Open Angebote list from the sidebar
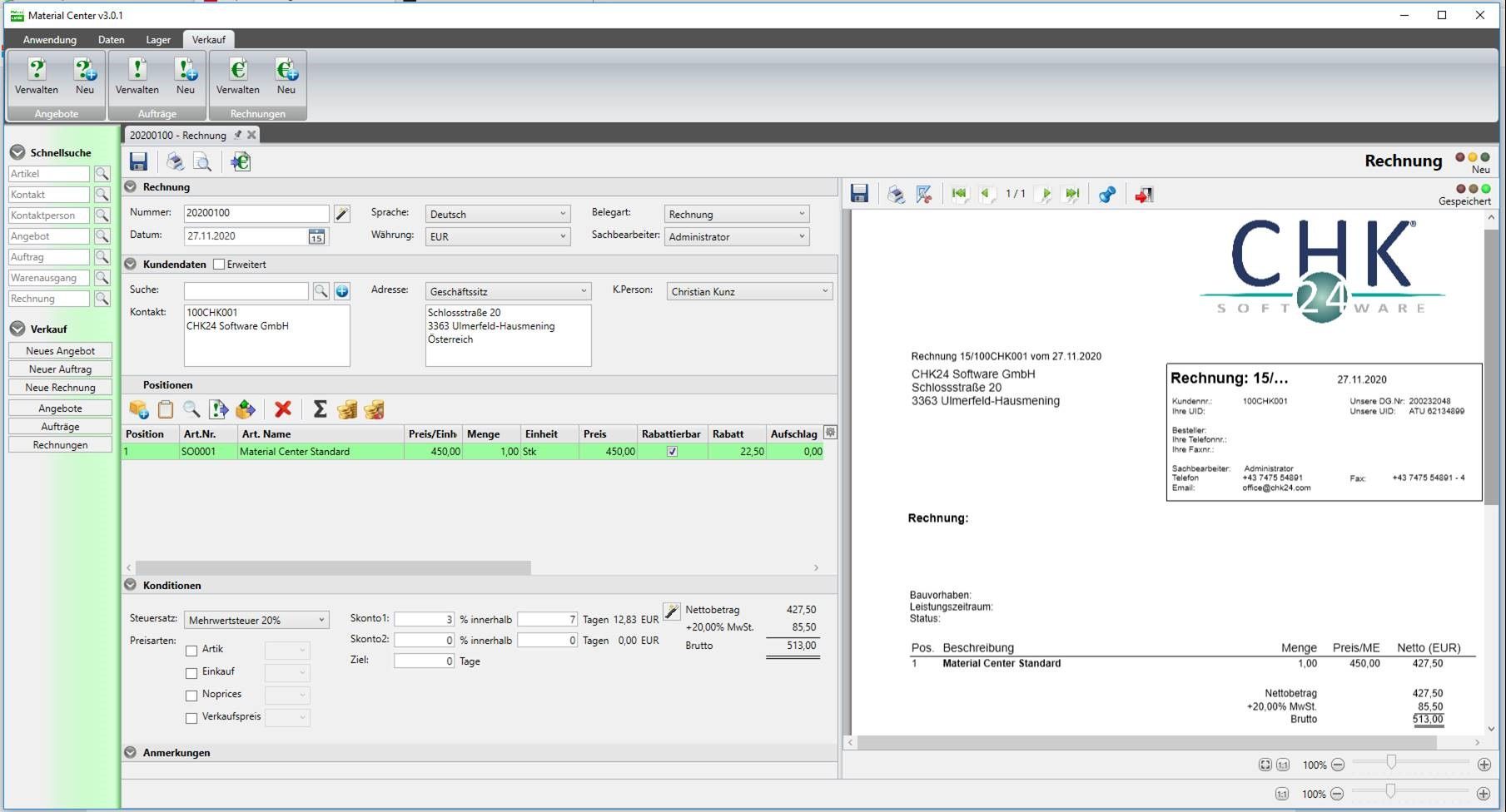 click(60, 408)
